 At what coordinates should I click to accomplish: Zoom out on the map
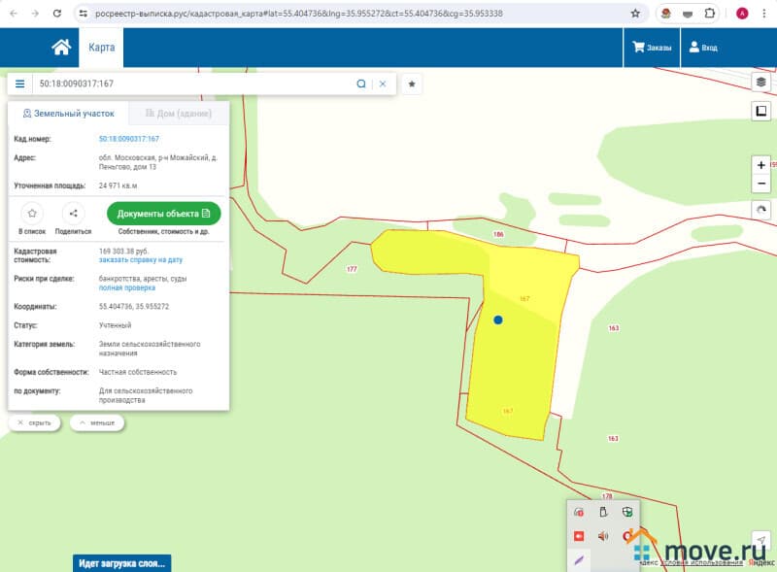(x=761, y=184)
